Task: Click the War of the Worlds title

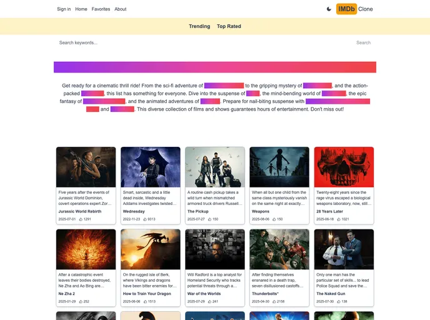Action: (x=204, y=294)
